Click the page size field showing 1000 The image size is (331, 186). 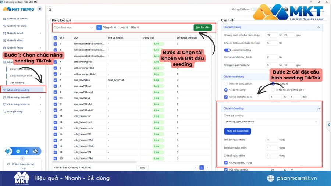pyautogui.click(x=142, y=168)
